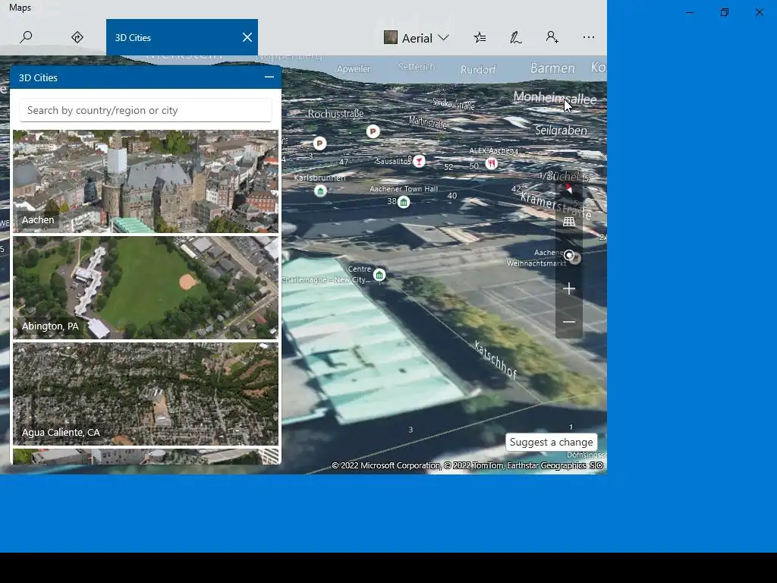Click the Monheimsallee street label
The width and height of the screenshot is (777, 583).
pyautogui.click(x=555, y=98)
